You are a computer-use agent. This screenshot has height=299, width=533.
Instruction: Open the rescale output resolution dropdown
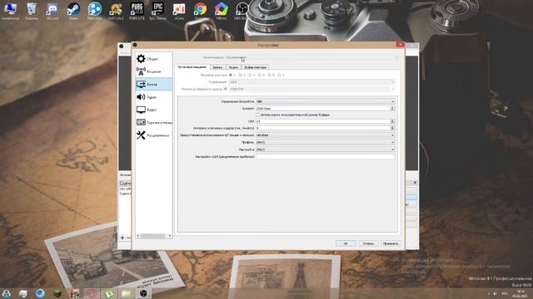(311, 89)
